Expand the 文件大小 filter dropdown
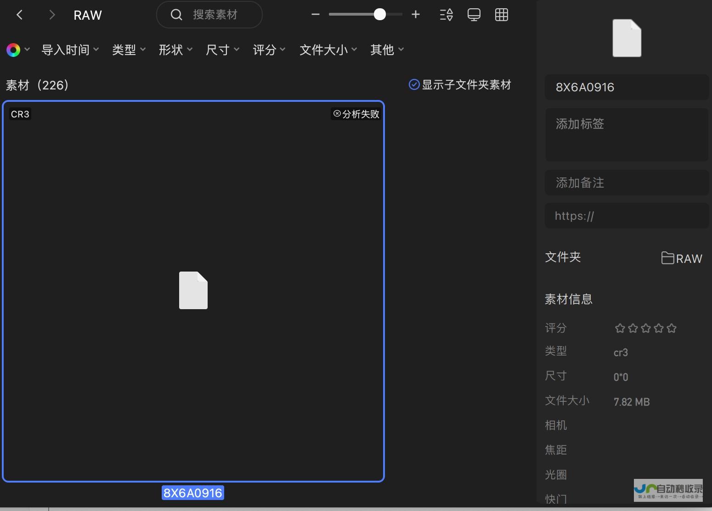Screen dimensions: 712x511 328,50
